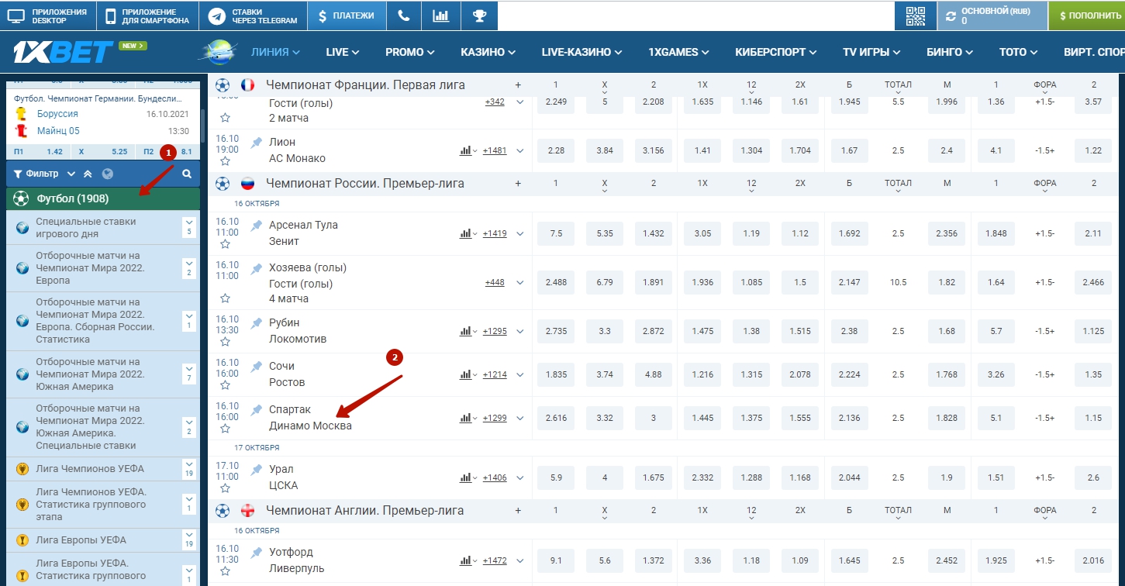Open the column 12 dropdown in Чемпионат России header
Image resolution: width=1125 pixels, height=586 pixels.
[x=751, y=191]
